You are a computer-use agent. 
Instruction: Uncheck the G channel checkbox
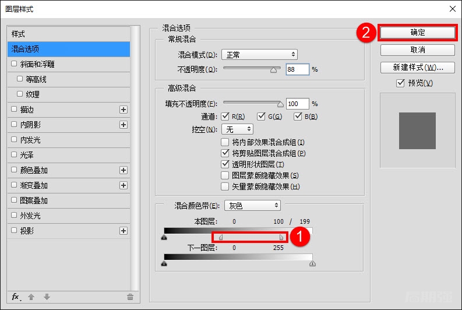[261, 117]
